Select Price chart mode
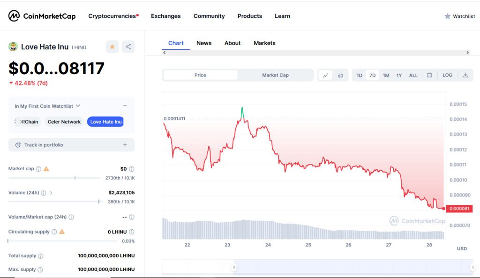Screen dimensions: 480x278 pos(200,75)
